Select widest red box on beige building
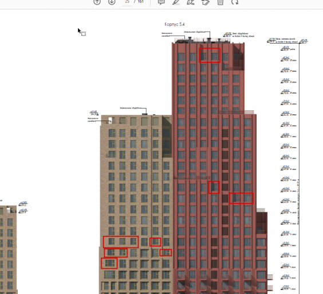 click(x=121, y=242)
